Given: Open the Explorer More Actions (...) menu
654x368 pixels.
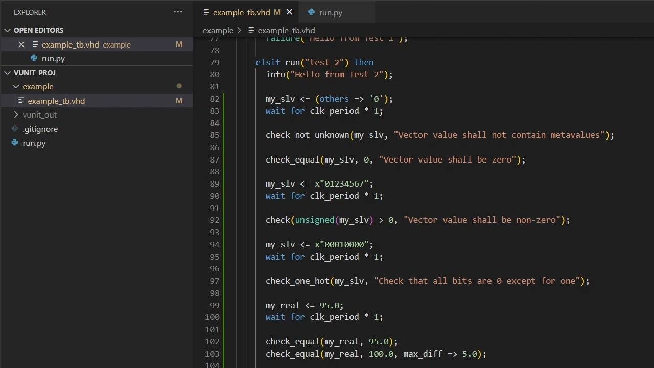Looking at the screenshot, I should tap(177, 12).
